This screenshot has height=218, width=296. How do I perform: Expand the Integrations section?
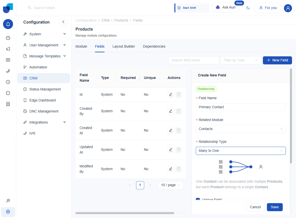44,122
